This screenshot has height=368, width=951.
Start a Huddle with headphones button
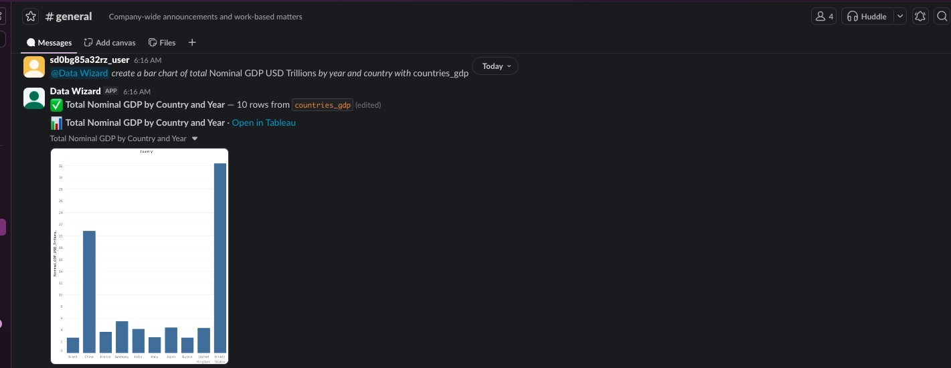[867, 17]
